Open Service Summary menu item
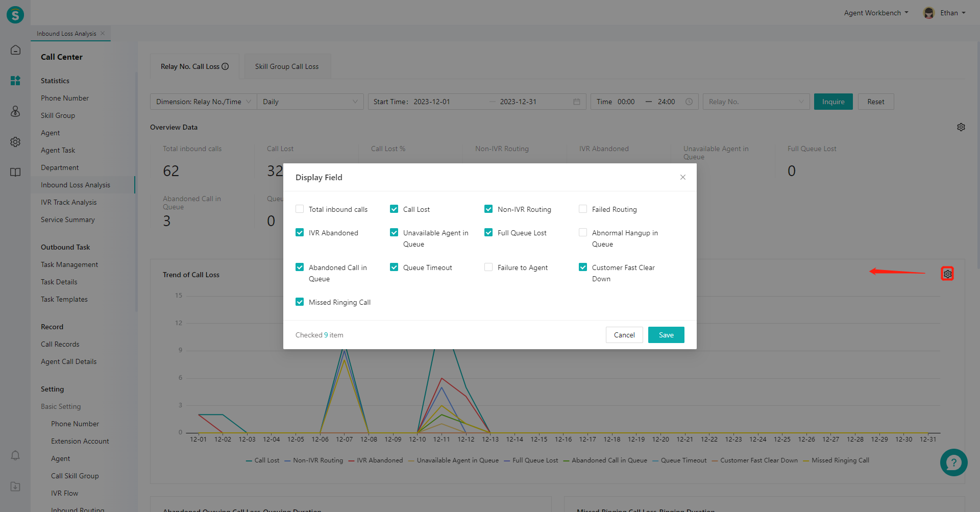This screenshot has height=512, width=980. coord(68,220)
